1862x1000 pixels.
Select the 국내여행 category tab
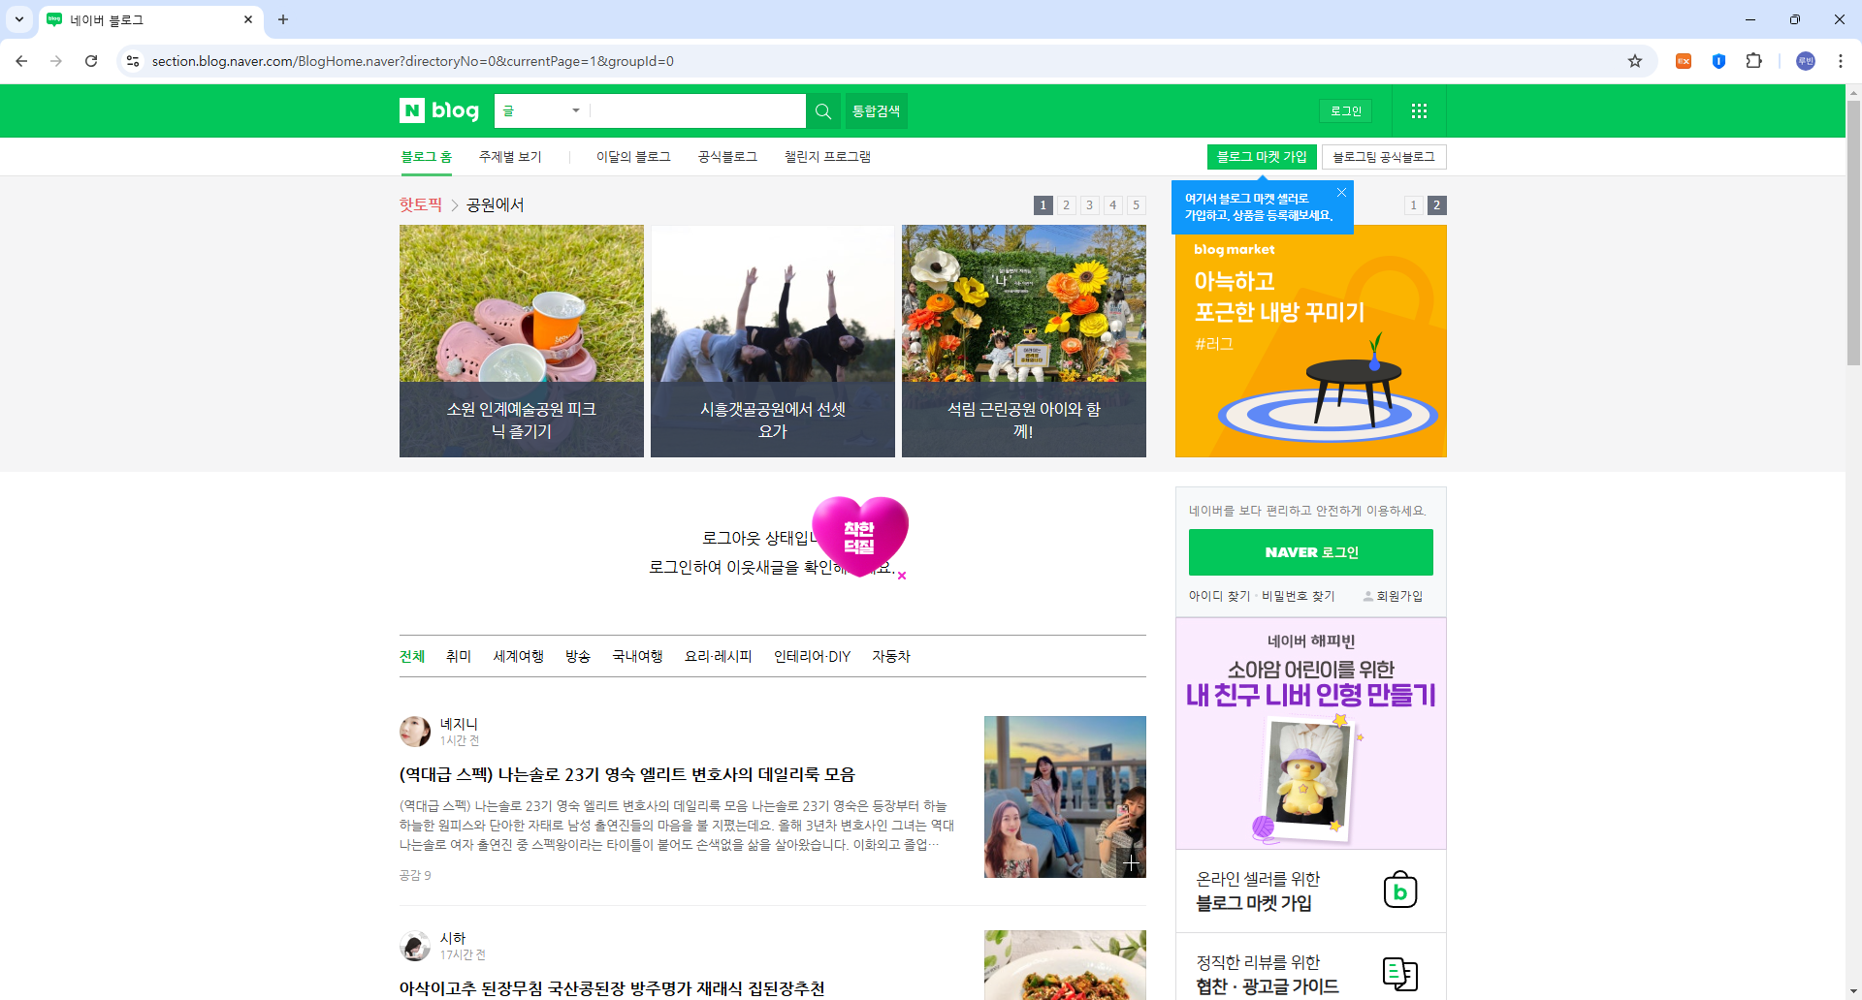coord(637,657)
